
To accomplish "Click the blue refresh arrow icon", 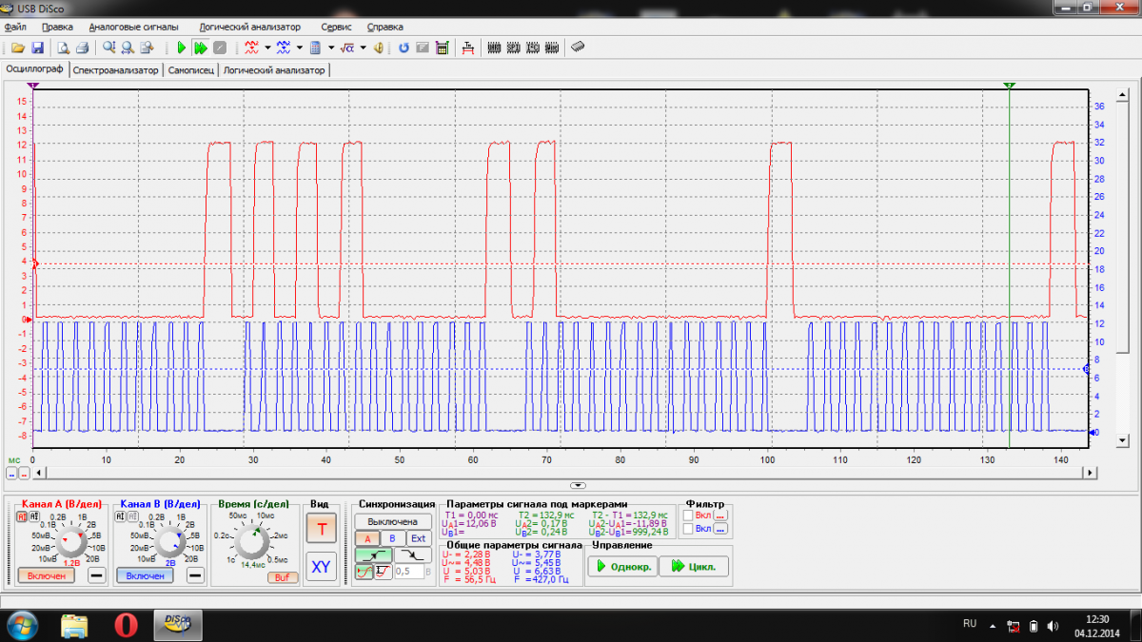I will pyautogui.click(x=404, y=48).
